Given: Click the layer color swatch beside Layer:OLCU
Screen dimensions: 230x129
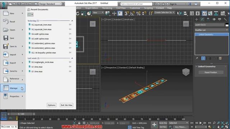Looking at the screenshot, I should 227,25.
